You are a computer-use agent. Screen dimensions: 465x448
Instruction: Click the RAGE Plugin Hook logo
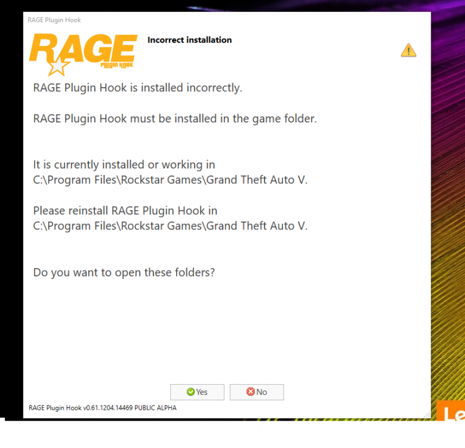tap(83, 54)
